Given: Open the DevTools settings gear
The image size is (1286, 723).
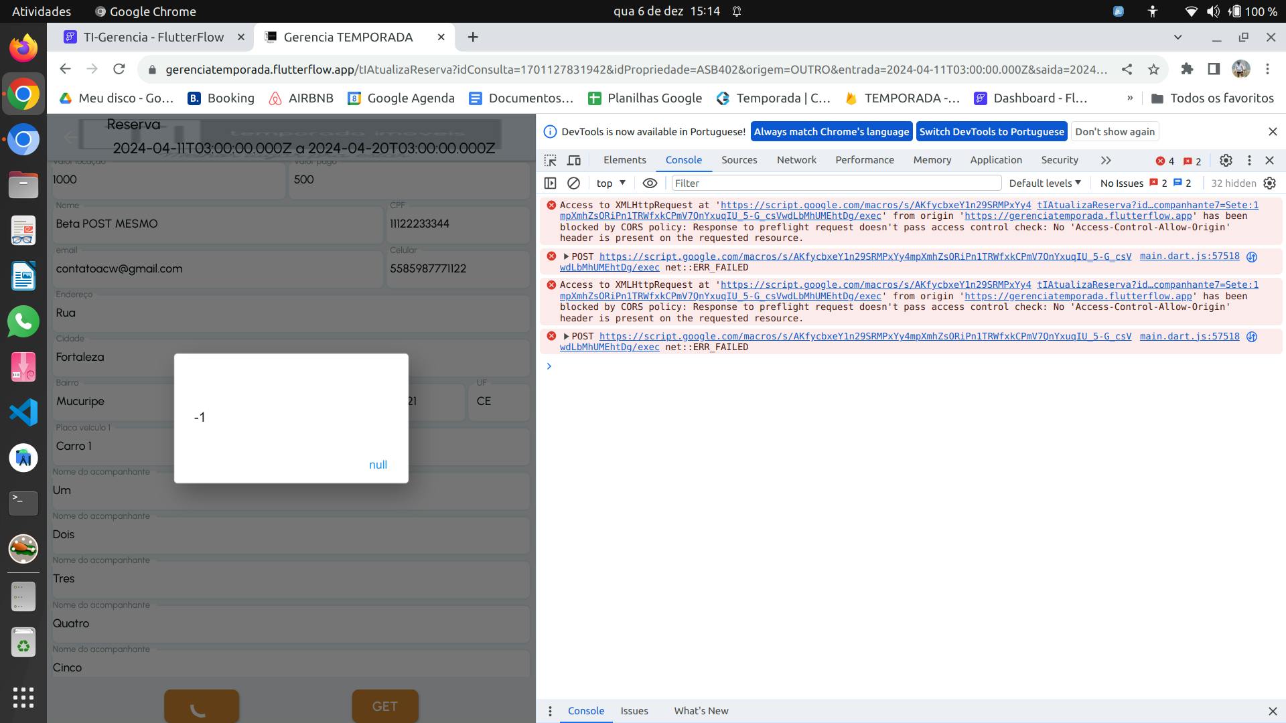Looking at the screenshot, I should point(1226,161).
